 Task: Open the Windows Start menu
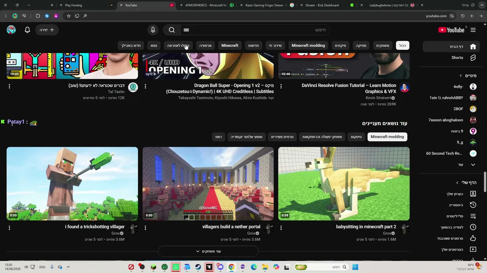(x=355, y=267)
